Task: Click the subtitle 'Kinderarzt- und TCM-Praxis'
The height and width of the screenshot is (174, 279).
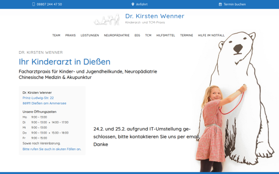Action: (x=145, y=22)
